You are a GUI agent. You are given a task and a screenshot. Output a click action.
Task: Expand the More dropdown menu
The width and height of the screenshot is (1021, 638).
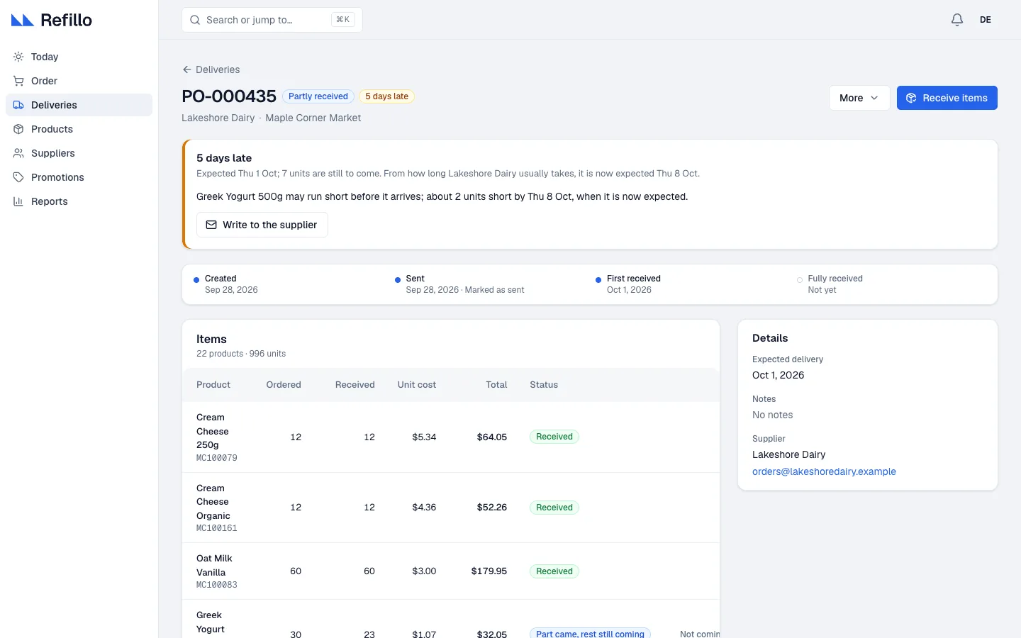tap(859, 98)
